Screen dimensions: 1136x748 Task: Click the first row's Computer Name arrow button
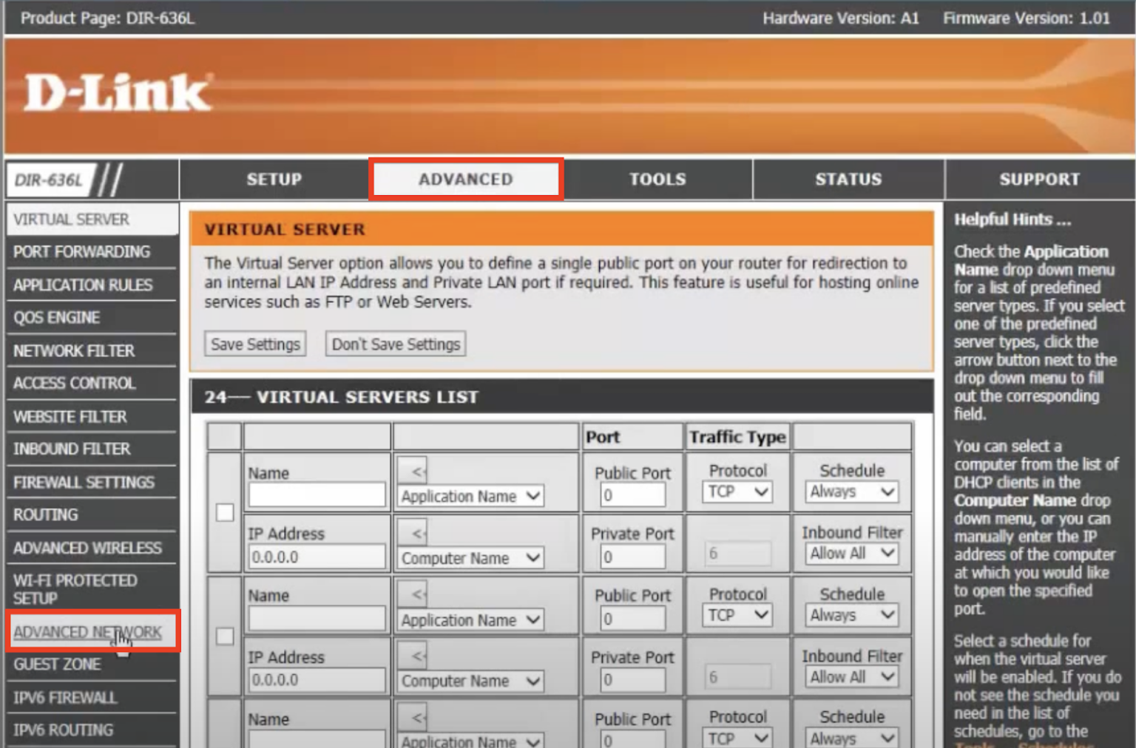(417, 533)
